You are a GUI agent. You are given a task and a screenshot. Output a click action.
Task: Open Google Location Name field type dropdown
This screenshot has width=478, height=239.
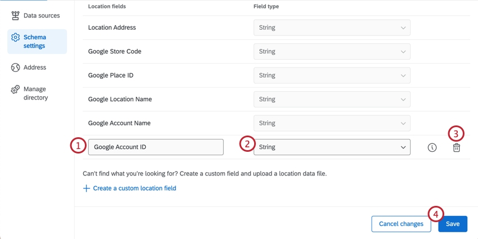pyautogui.click(x=332, y=100)
